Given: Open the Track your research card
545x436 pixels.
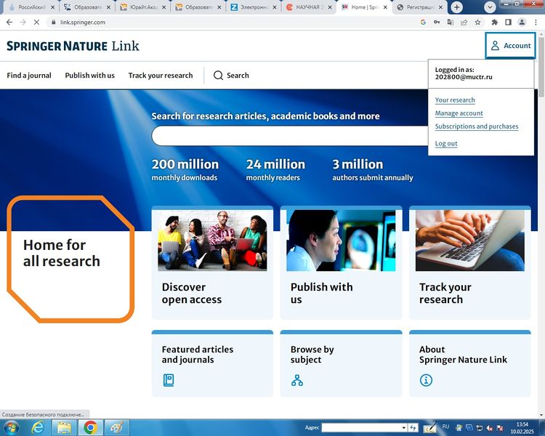Looking at the screenshot, I should pos(470,262).
